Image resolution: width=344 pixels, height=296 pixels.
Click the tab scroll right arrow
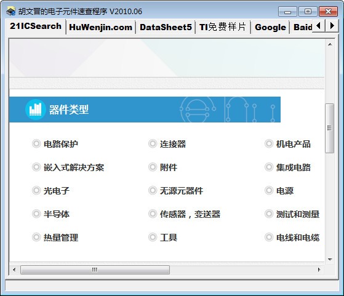pyautogui.click(x=332, y=26)
